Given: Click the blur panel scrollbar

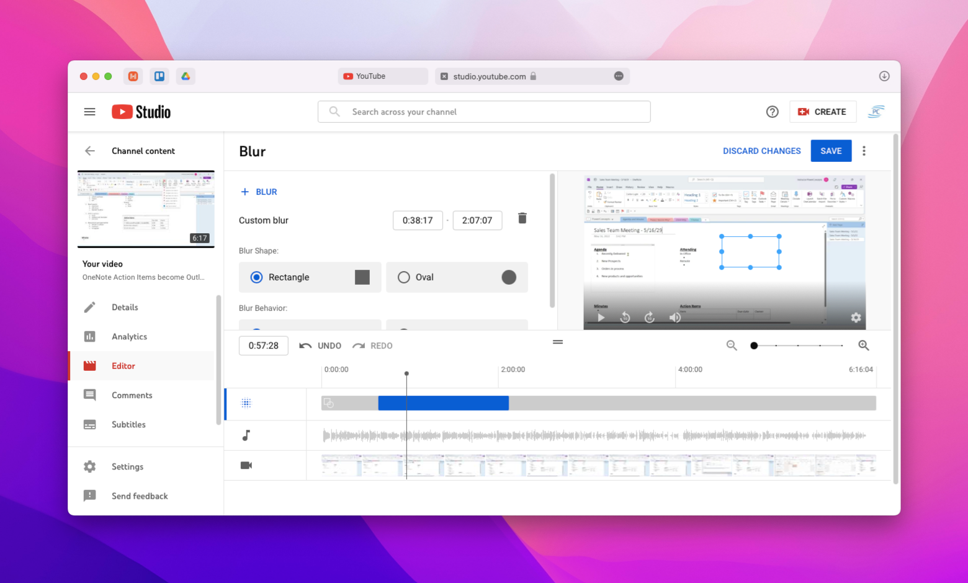Looking at the screenshot, I should coord(552,241).
